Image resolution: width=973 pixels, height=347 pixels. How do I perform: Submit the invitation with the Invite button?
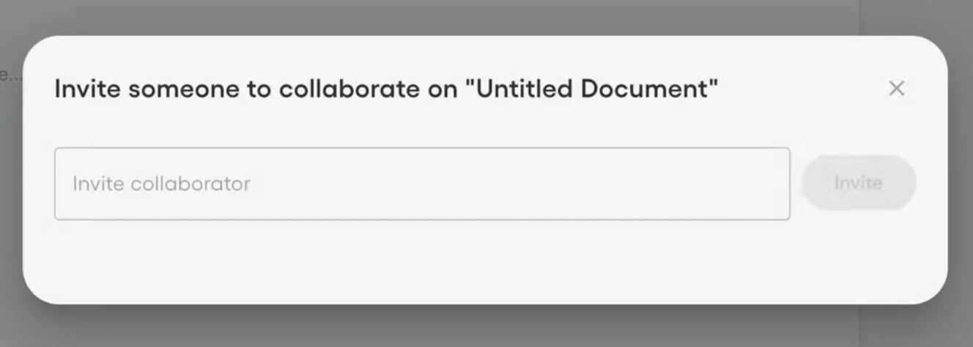point(859,182)
